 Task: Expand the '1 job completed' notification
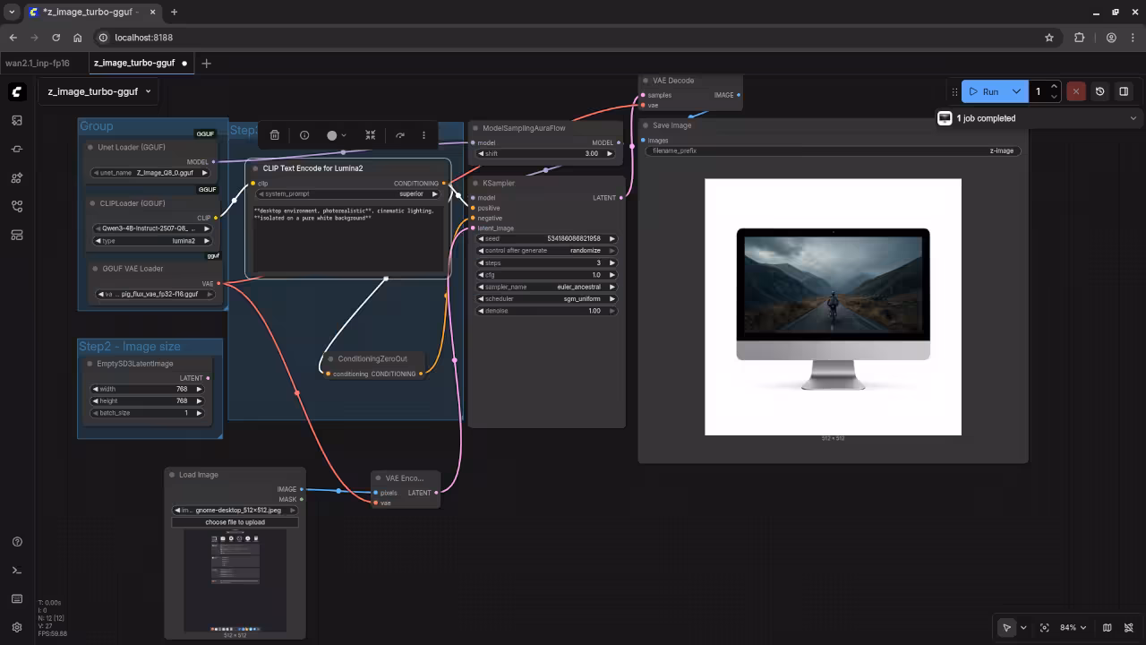tap(1133, 118)
